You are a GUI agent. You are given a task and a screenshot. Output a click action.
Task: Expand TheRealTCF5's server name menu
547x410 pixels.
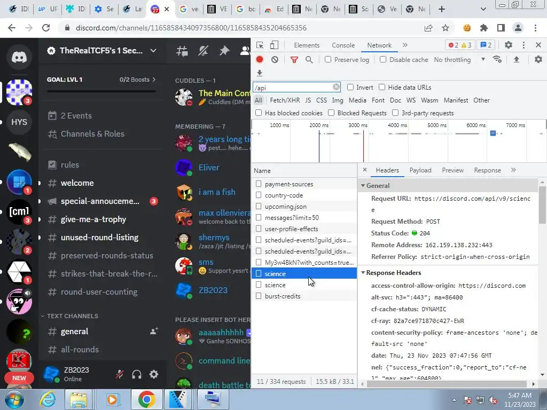[x=153, y=51]
